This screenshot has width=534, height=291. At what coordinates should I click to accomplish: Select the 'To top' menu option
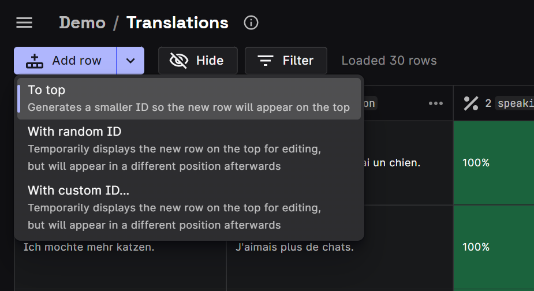[189, 99]
